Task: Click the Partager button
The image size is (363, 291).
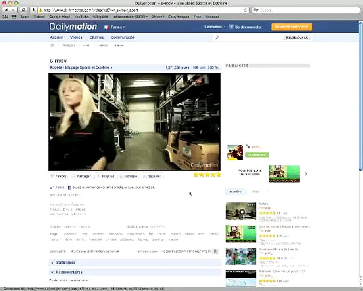Action: pyautogui.click(x=81, y=176)
